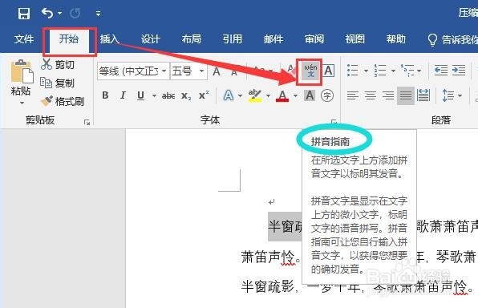Click text 半窗疏影 on the third line

point(268,286)
